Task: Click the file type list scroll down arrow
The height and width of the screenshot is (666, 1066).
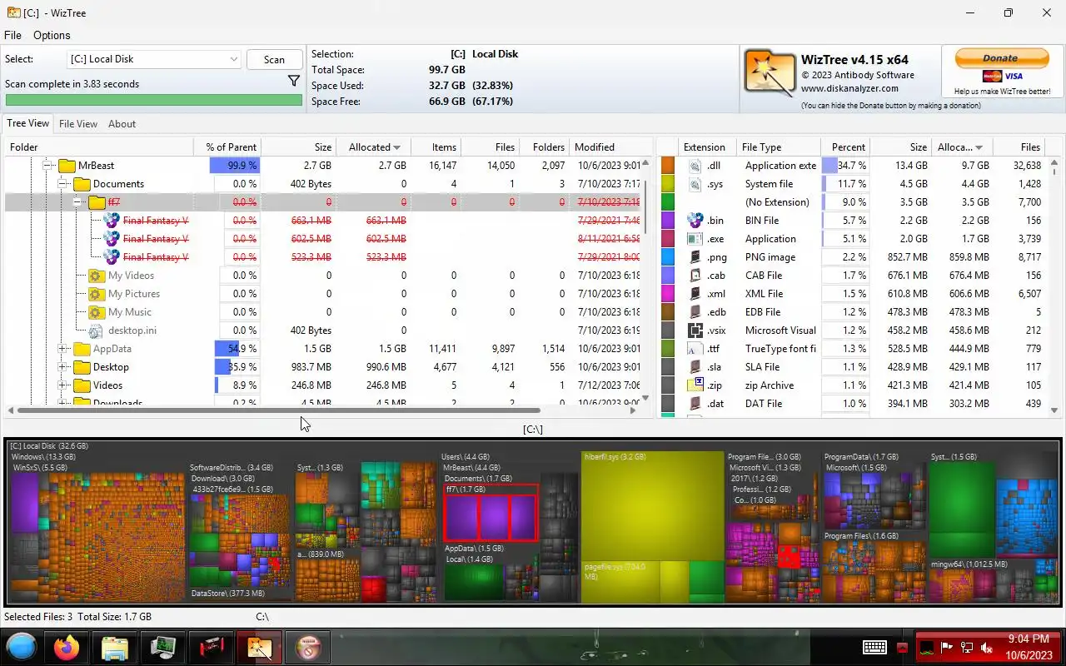Action: coord(1054,410)
